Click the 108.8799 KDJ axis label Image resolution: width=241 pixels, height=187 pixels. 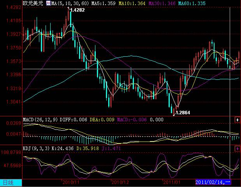[x=11, y=152]
